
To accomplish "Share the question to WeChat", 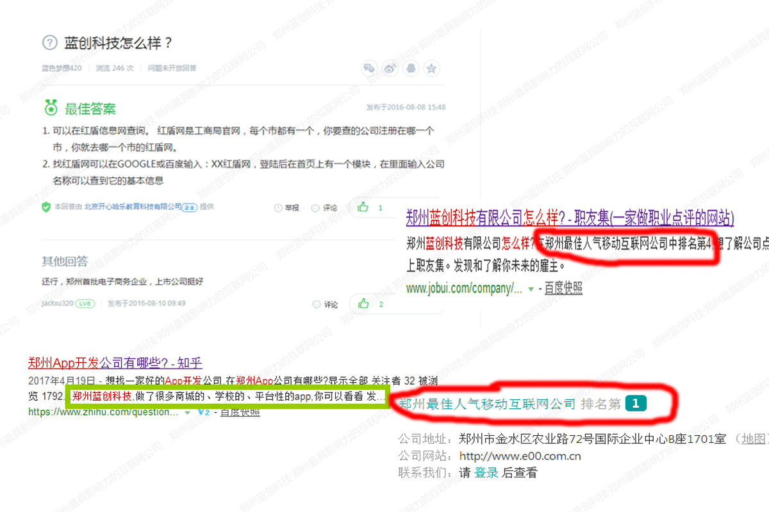I will coord(368,68).
